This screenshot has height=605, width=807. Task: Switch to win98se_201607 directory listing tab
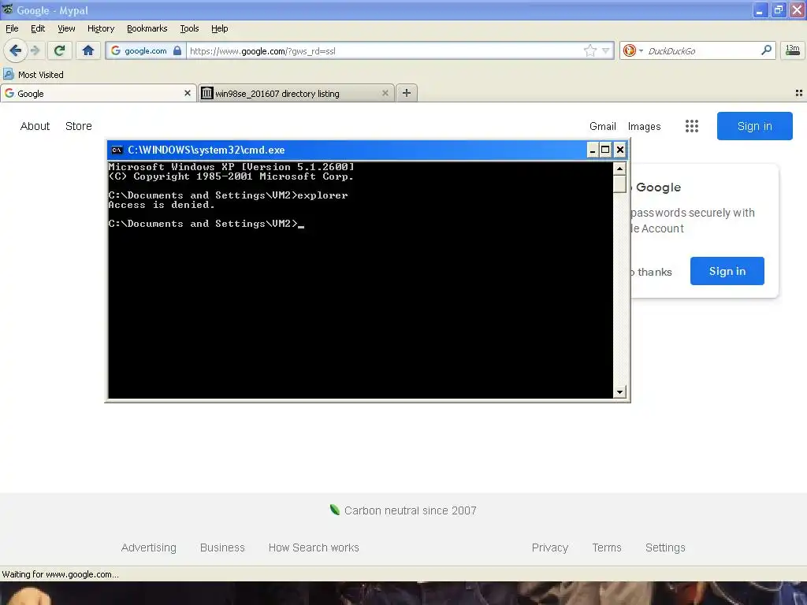[x=296, y=93]
